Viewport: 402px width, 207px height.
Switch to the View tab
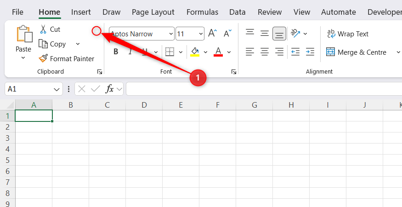point(302,12)
